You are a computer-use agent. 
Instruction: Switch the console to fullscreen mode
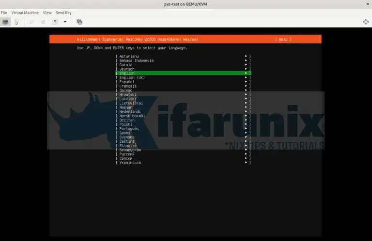point(366,22)
